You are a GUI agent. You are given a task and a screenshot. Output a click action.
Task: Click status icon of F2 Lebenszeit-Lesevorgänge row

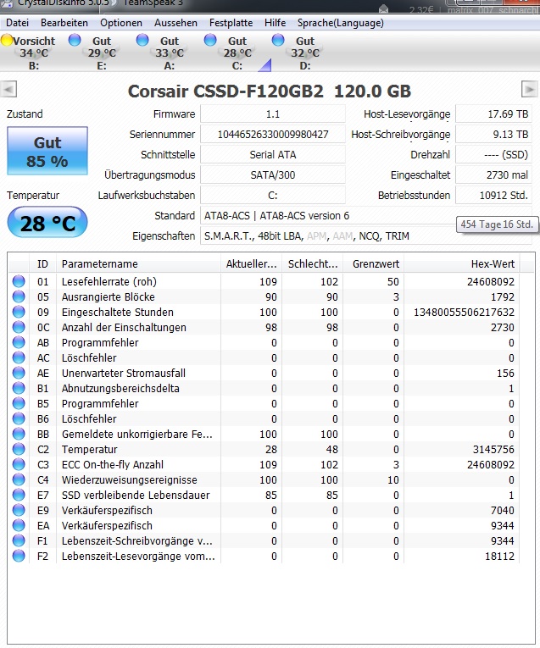pyautogui.click(x=19, y=556)
